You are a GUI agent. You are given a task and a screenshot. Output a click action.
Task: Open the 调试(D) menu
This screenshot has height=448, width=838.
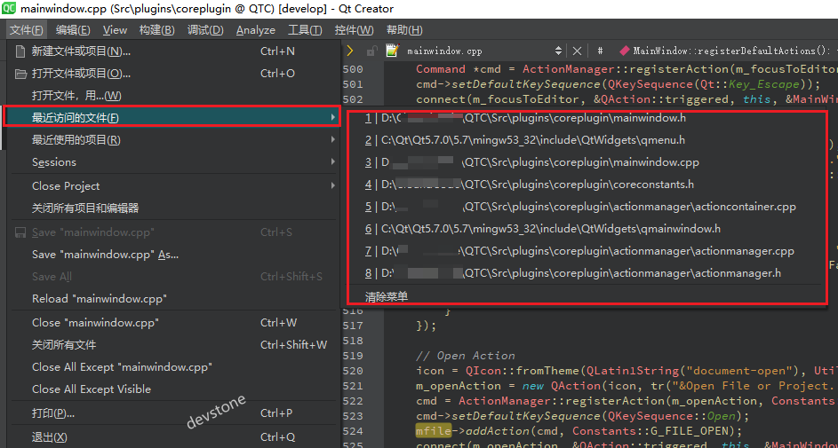coord(205,30)
